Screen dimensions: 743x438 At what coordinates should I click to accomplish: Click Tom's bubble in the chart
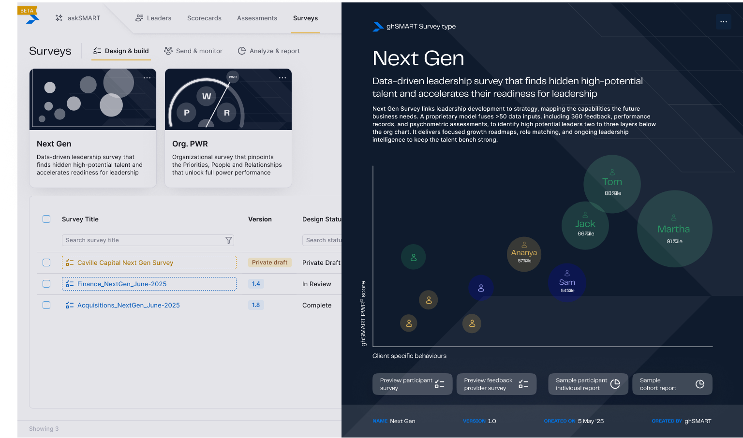[x=612, y=184]
